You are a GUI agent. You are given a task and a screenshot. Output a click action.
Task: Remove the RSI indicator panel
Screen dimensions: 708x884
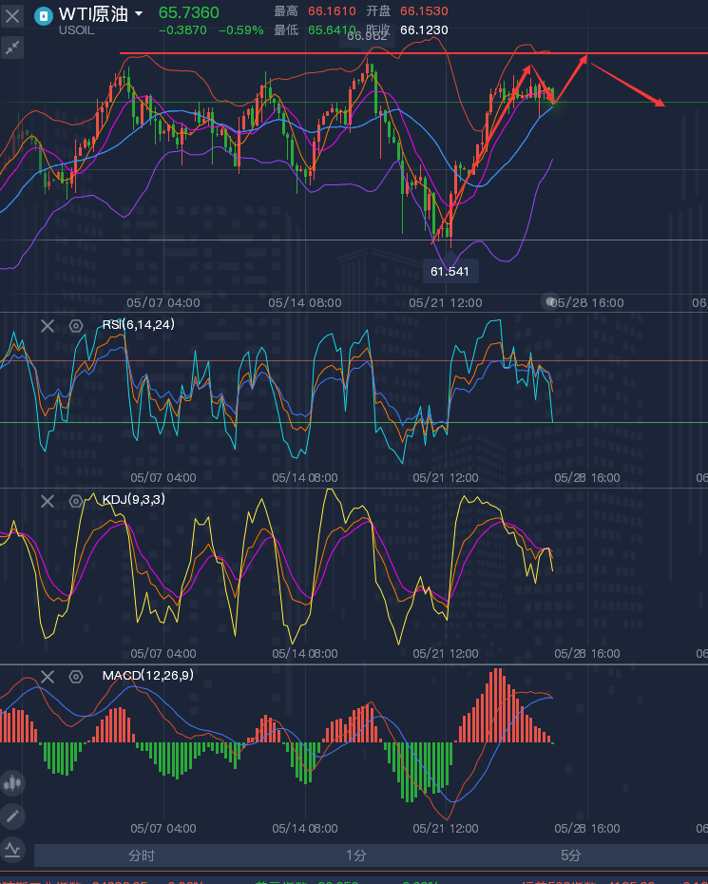tap(47, 326)
